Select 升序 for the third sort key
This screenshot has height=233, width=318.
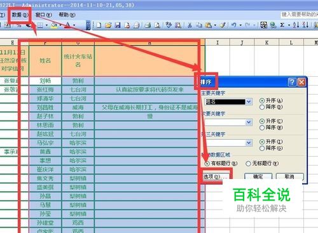[x=271, y=142]
